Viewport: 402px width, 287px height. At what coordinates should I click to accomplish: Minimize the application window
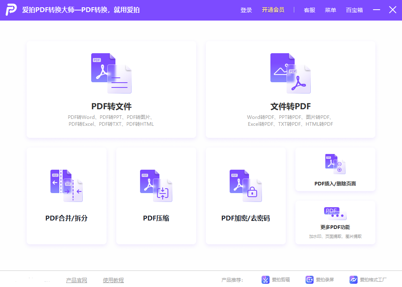(377, 10)
